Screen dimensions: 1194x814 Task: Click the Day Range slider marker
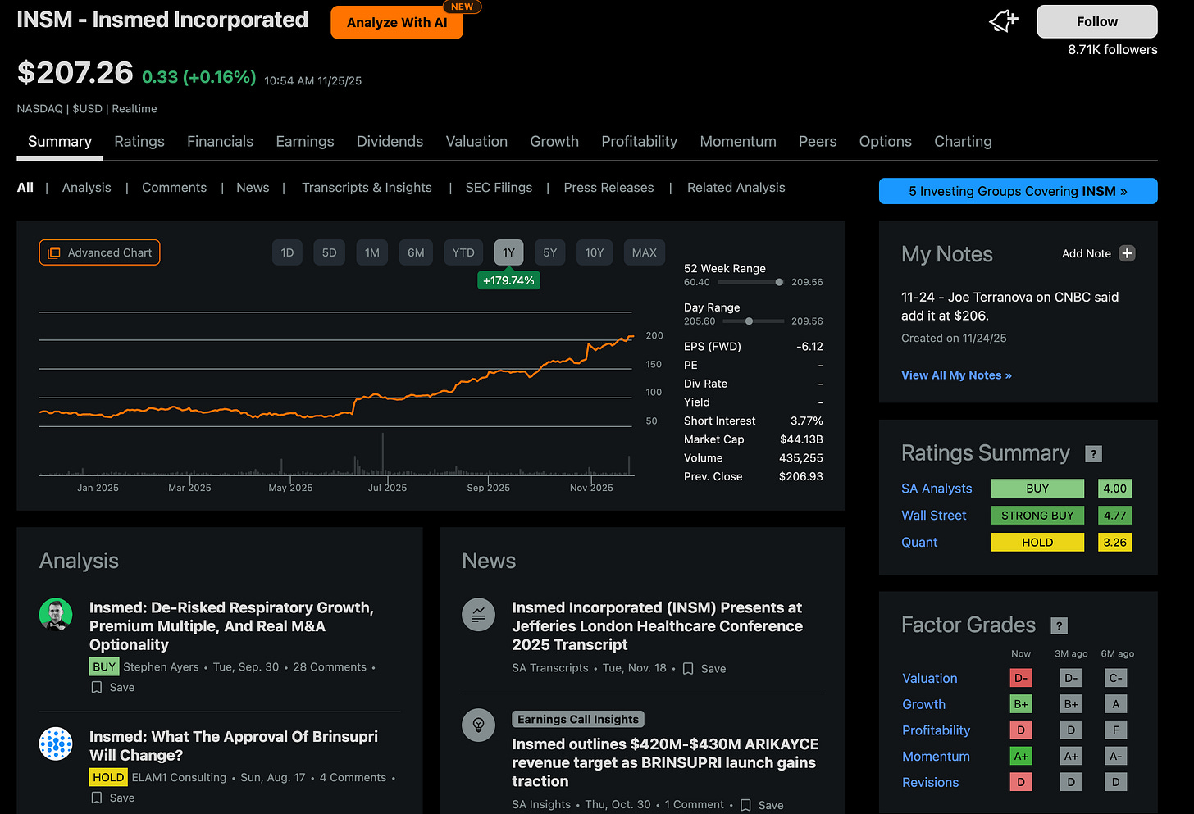pos(749,321)
